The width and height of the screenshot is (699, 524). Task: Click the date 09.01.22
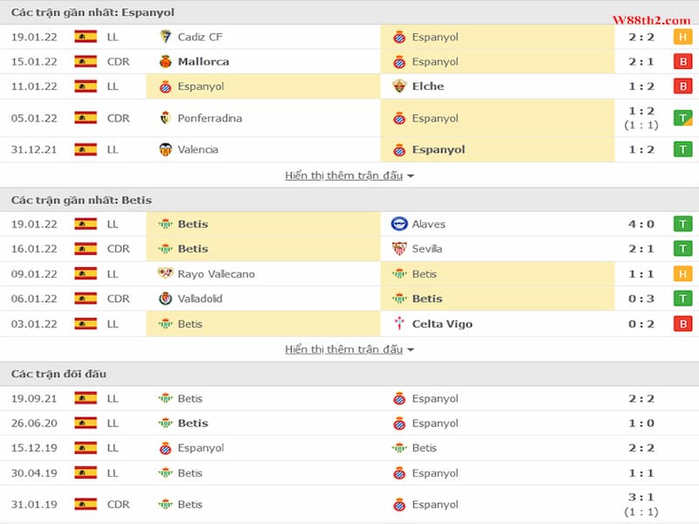tap(34, 273)
